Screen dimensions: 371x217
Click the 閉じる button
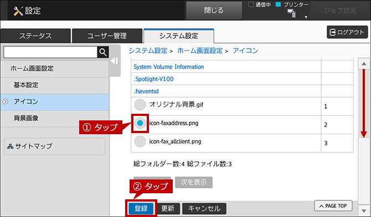pos(214,10)
